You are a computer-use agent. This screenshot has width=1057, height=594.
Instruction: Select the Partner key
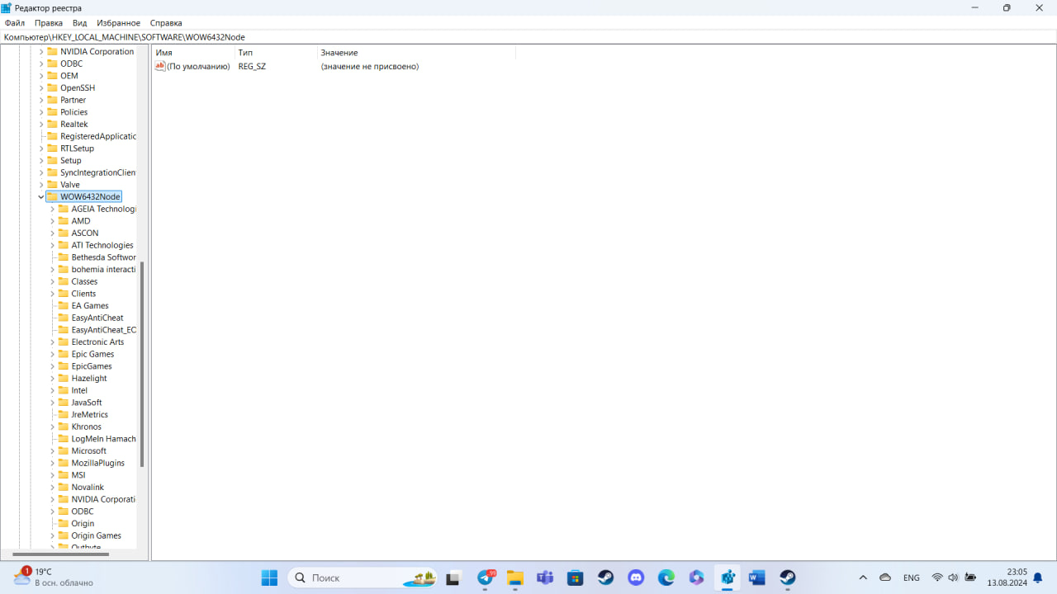(x=73, y=100)
